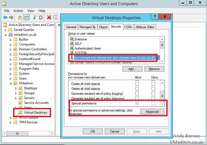Click the svc-vmware-view-domain-join user icon
Screen dimensions: 207x145
coord(72,57)
